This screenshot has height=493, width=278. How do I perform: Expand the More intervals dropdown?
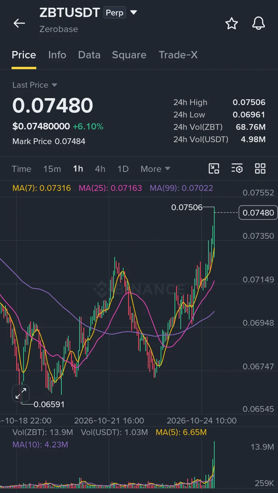click(155, 169)
